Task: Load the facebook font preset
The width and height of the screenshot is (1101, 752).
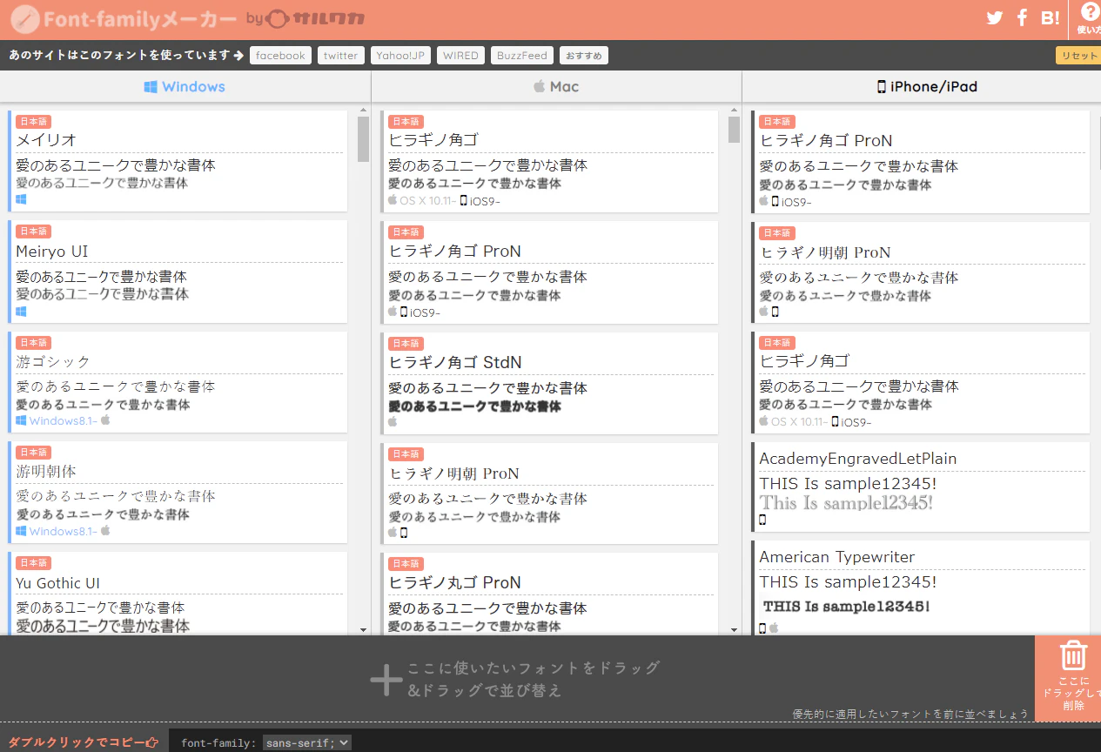Action: tap(280, 55)
